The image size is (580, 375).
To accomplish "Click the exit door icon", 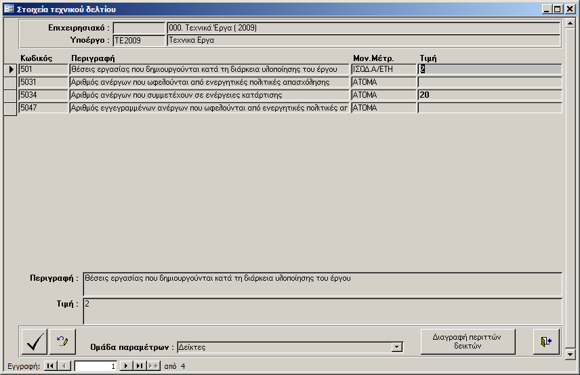I will click(546, 342).
